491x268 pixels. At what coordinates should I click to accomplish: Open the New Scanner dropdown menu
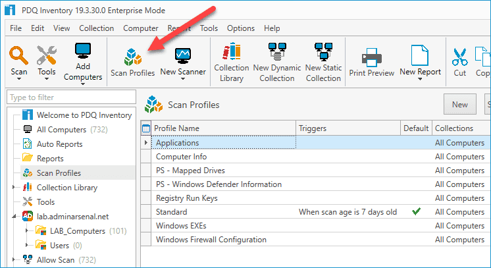coord(183,79)
